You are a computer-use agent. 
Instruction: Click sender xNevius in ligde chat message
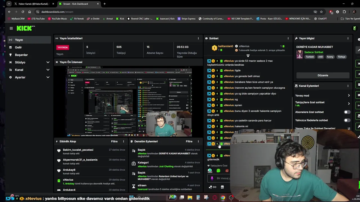point(229,70)
